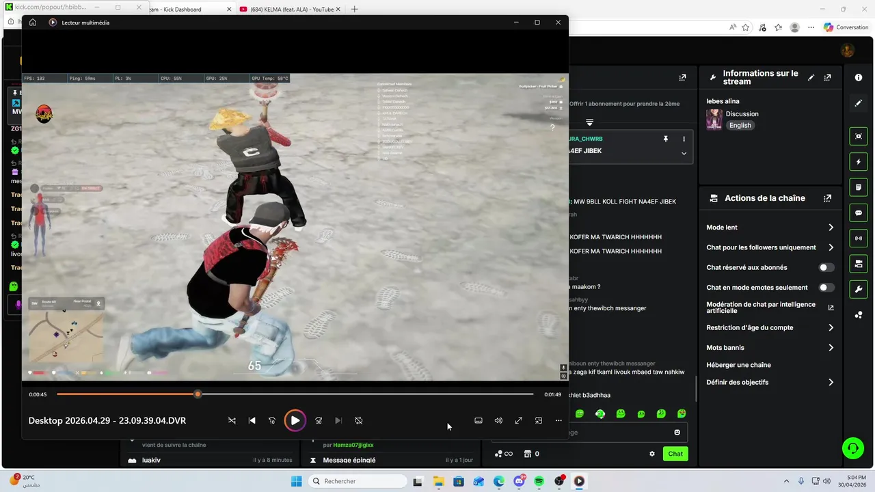This screenshot has width=875, height=492.
Task: Open the Discussion category thumbnail
Action: point(714,120)
